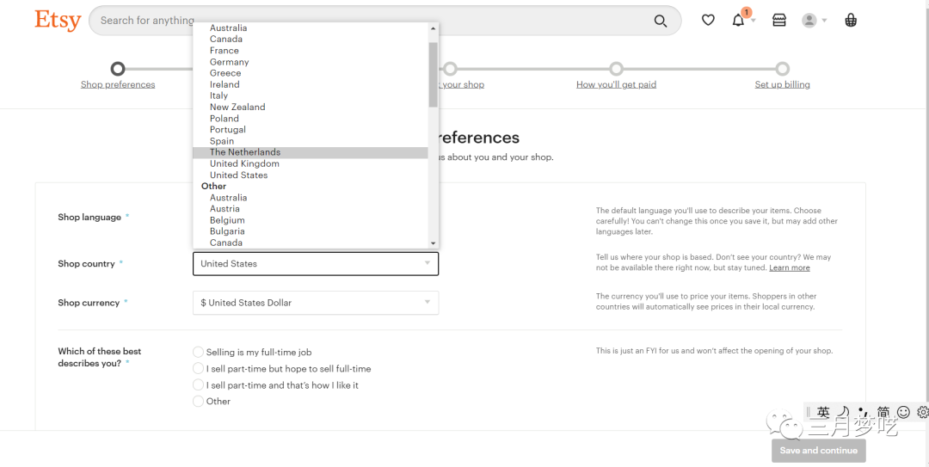Screen dimensions: 929x467
Task: Select 'I sell part-time but hope to sell full-time'
Action: (199, 368)
